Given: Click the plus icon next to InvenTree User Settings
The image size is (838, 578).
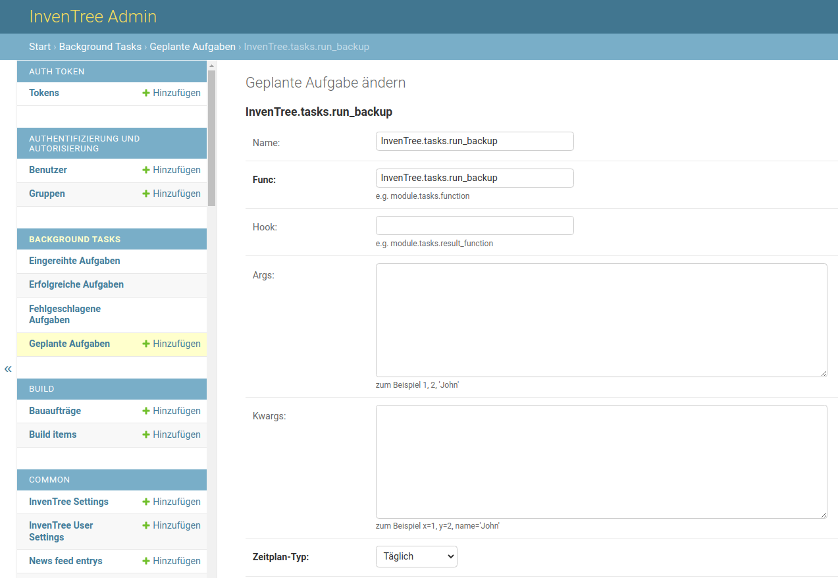Looking at the screenshot, I should (146, 525).
